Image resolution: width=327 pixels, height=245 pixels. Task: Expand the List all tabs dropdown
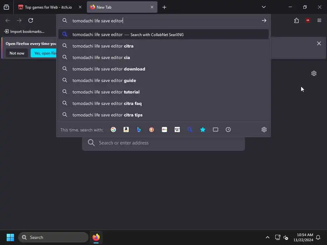tap(264, 7)
